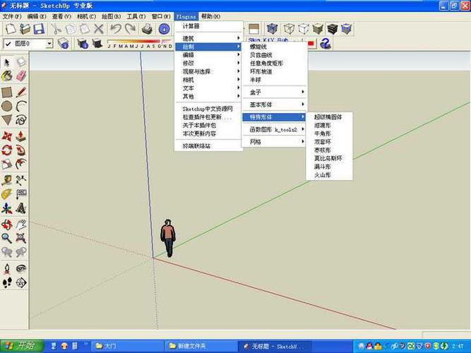Activate the Orbit camera tool
Viewport: 471px width, 353px height.
coord(7,224)
